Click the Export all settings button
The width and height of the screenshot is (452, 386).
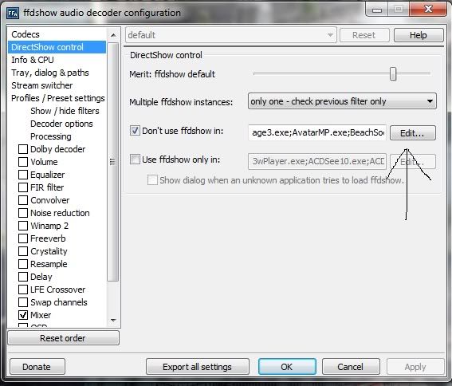198,367
